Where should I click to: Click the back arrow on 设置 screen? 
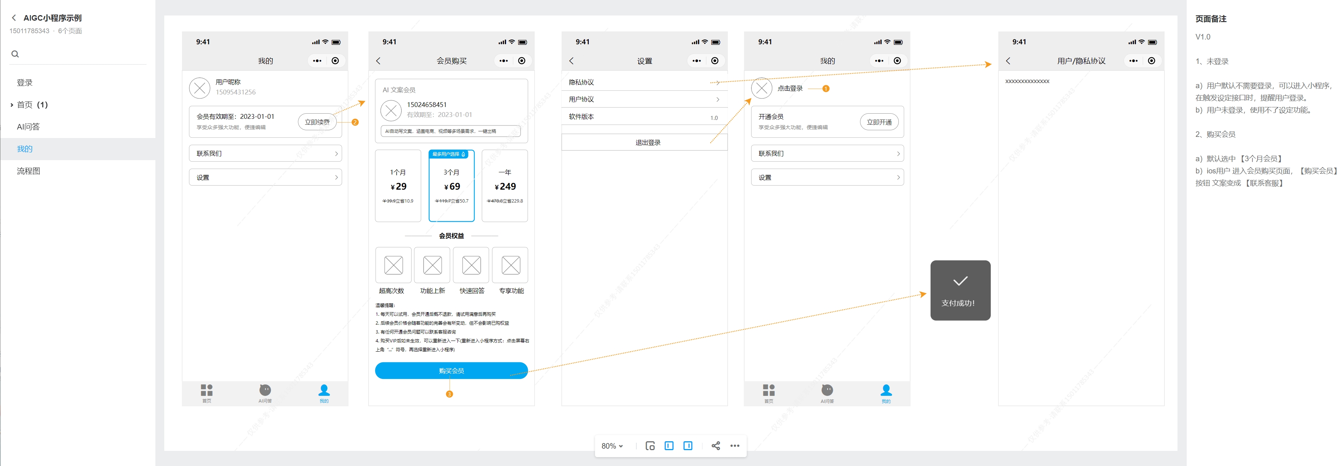pyautogui.click(x=572, y=61)
